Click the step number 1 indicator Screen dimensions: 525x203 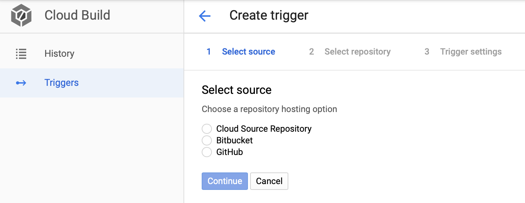tap(209, 52)
